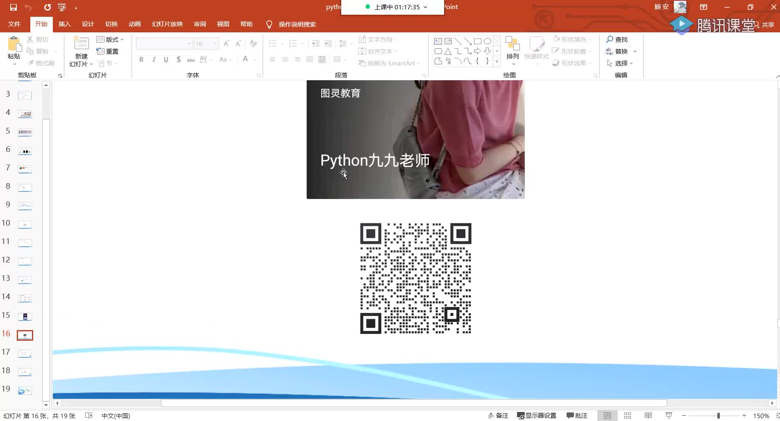Select slide 17 thumbnail

[25, 353]
